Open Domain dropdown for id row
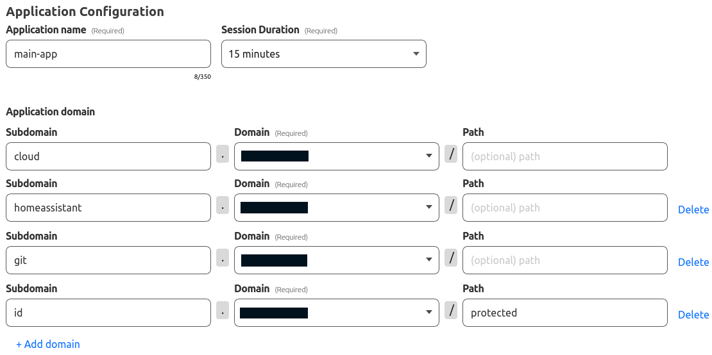This screenshot has width=712, height=355. 336,313
